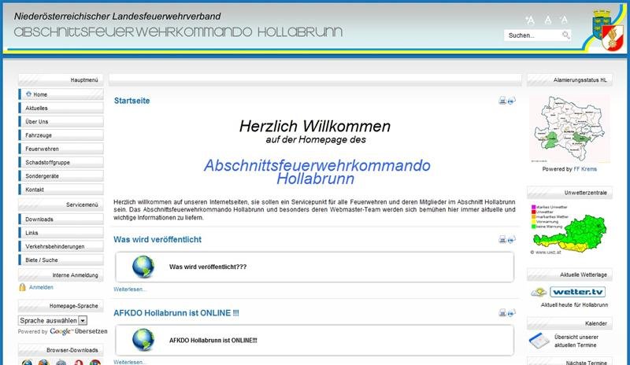630x365 pixels.
Task: Click the padlock icon next to Anmelden
Action: click(22, 287)
